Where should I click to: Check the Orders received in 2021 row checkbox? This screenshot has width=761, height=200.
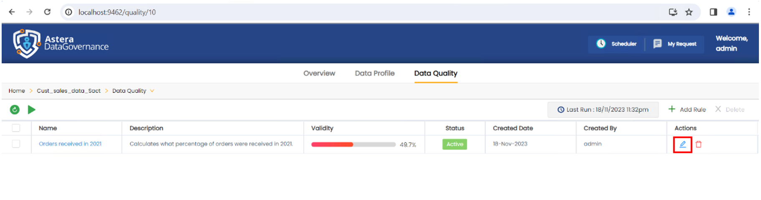point(16,144)
